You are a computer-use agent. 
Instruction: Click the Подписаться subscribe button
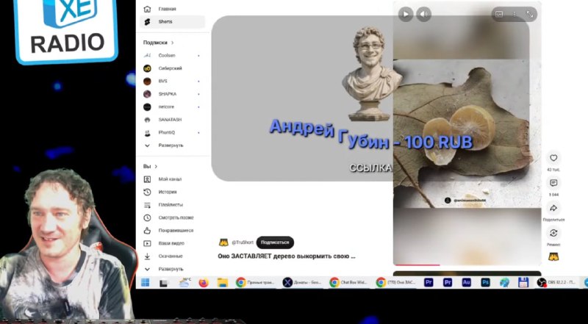click(x=275, y=242)
